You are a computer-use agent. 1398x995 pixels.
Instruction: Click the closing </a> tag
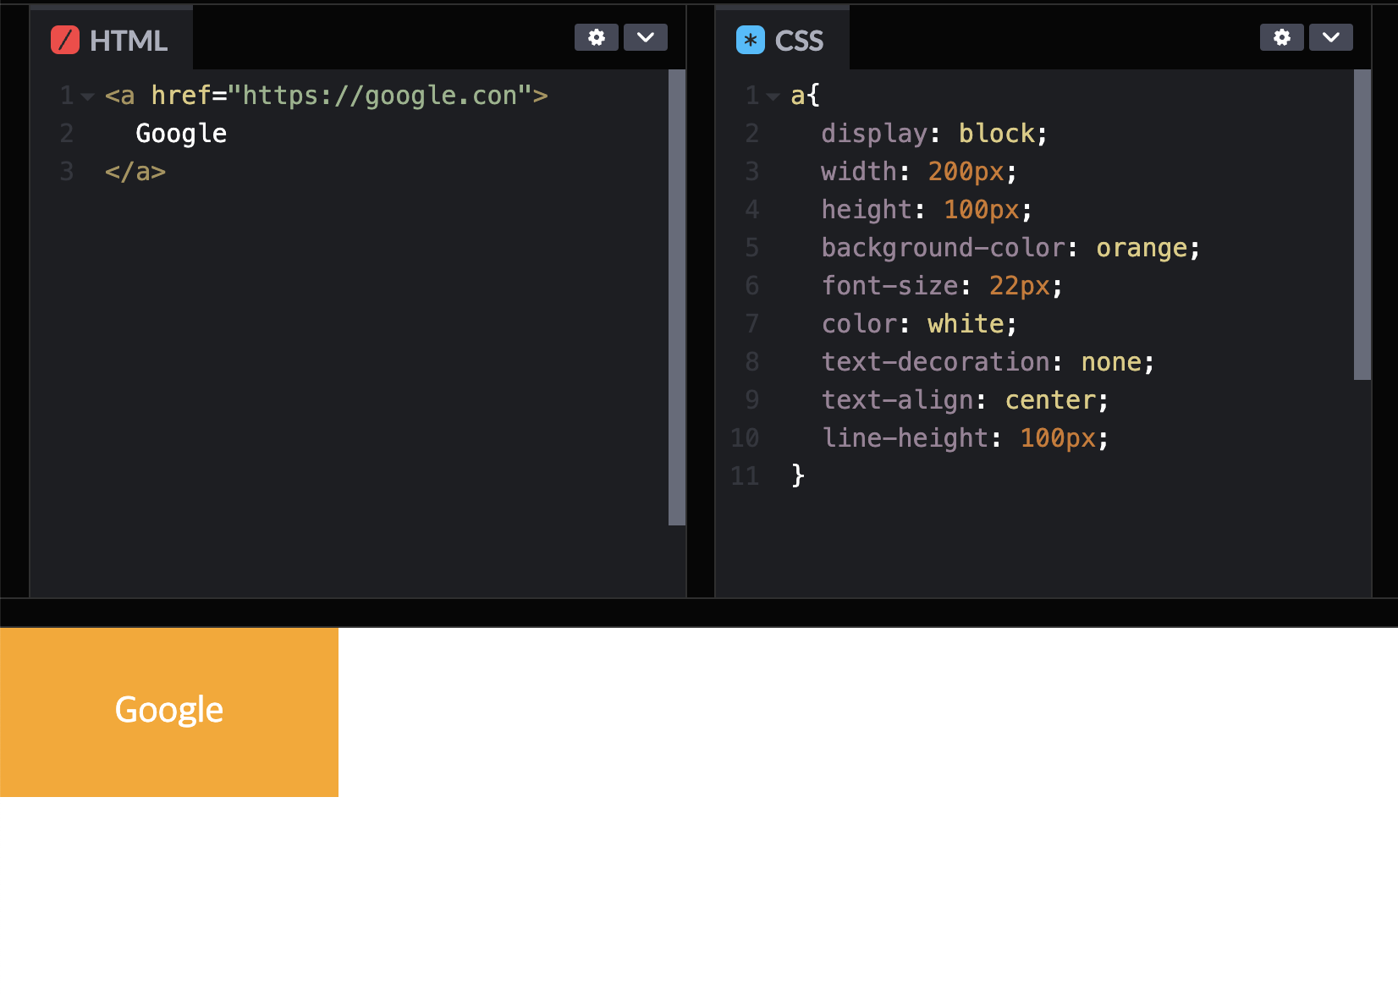(135, 172)
